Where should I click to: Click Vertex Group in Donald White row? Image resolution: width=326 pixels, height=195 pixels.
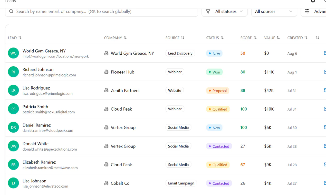pyautogui.click(x=123, y=146)
